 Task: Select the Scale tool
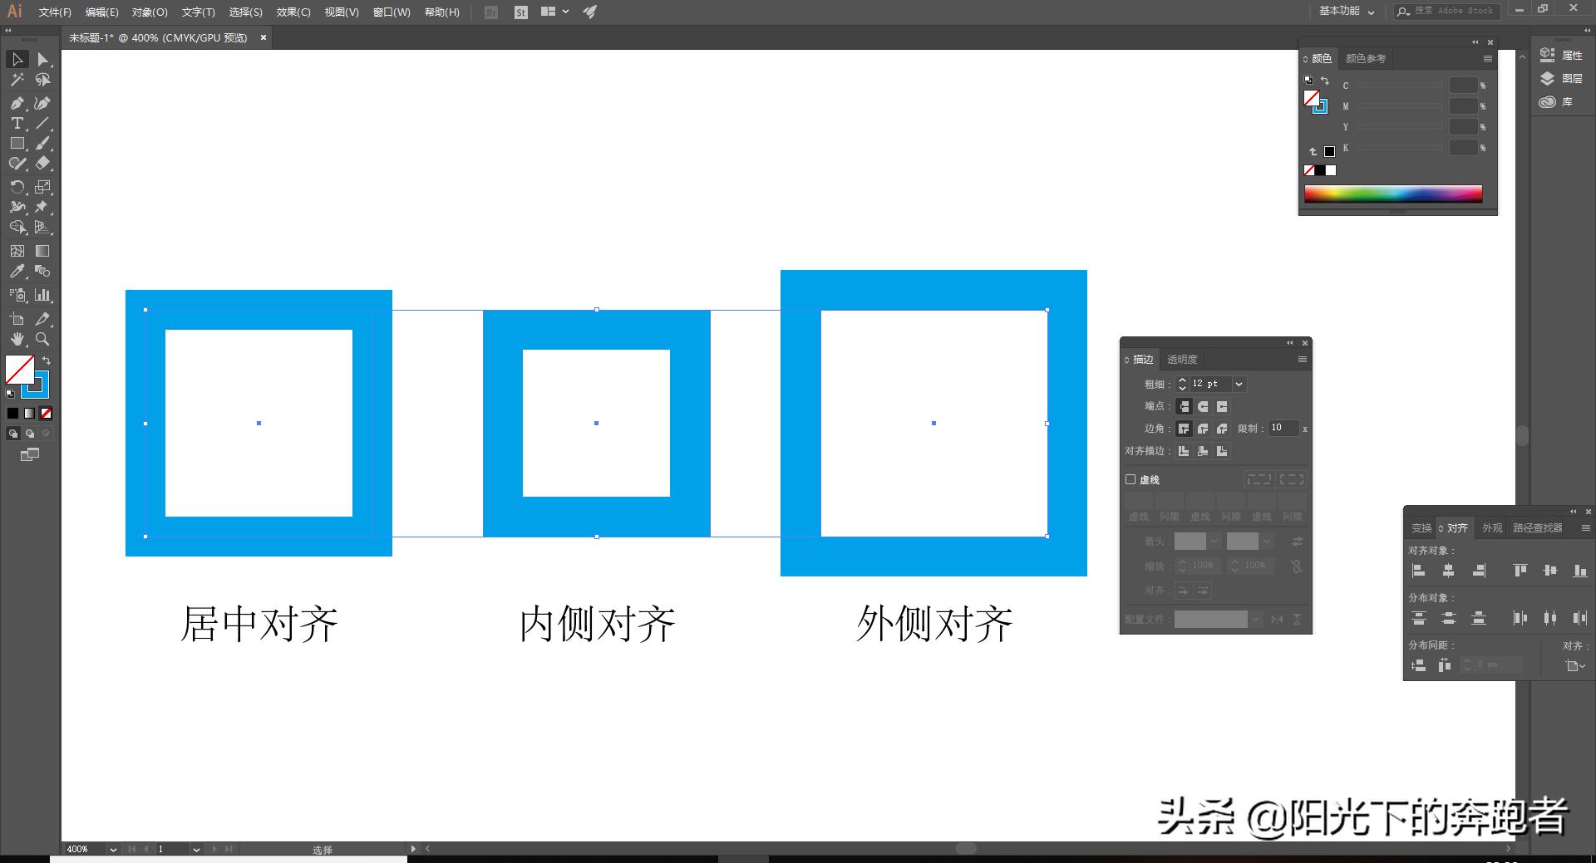(43, 187)
